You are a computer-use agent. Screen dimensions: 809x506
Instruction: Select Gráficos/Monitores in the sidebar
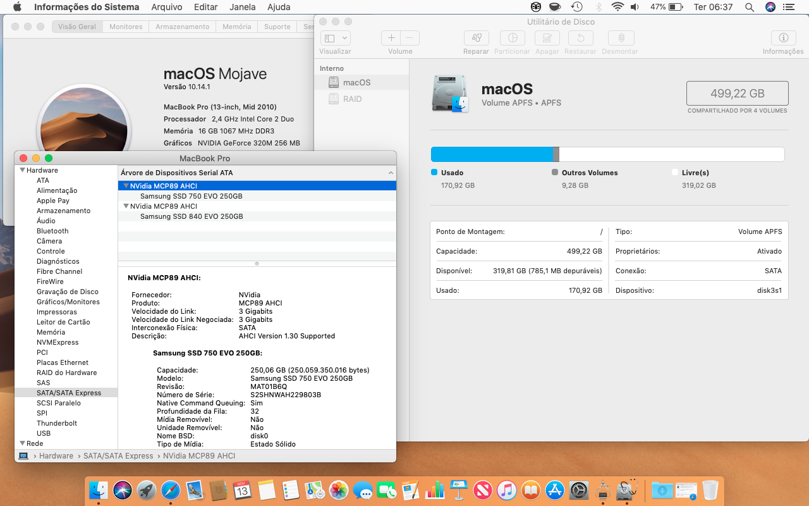(68, 302)
